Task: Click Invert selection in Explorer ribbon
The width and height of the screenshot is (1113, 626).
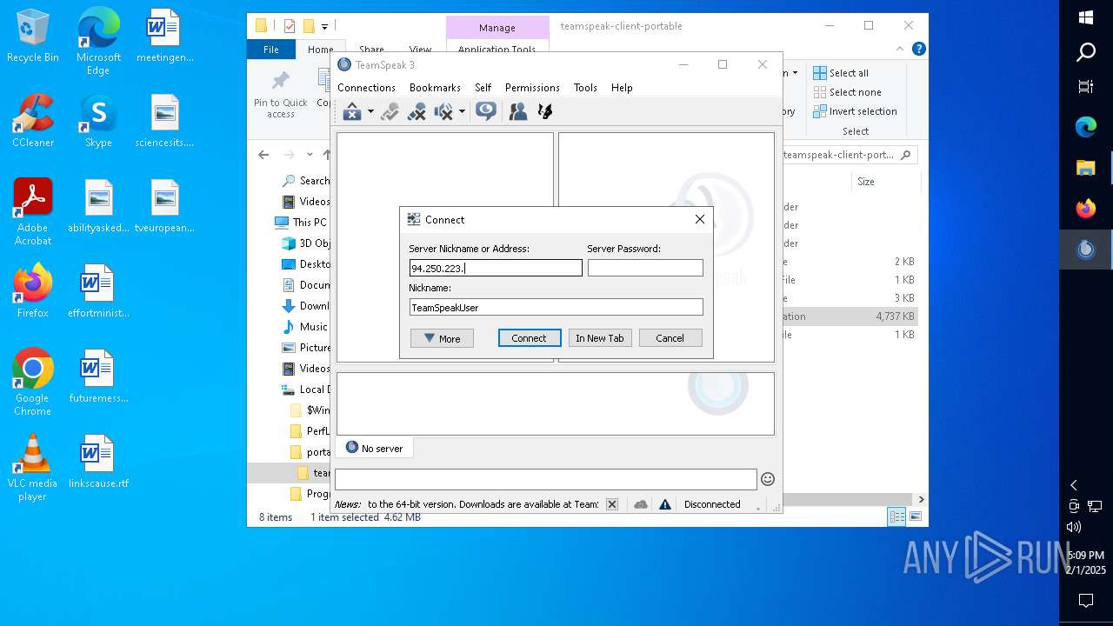Action: pos(855,111)
